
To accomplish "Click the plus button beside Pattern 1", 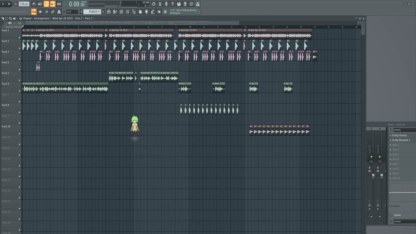I will (103, 12).
